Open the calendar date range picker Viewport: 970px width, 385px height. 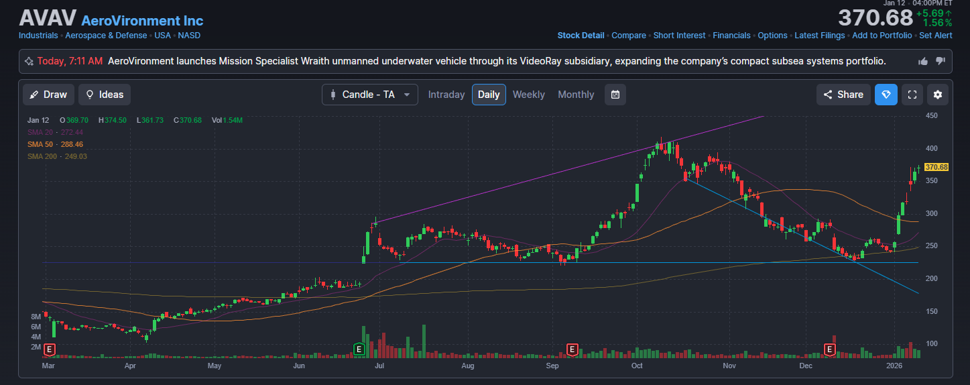point(615,95)
